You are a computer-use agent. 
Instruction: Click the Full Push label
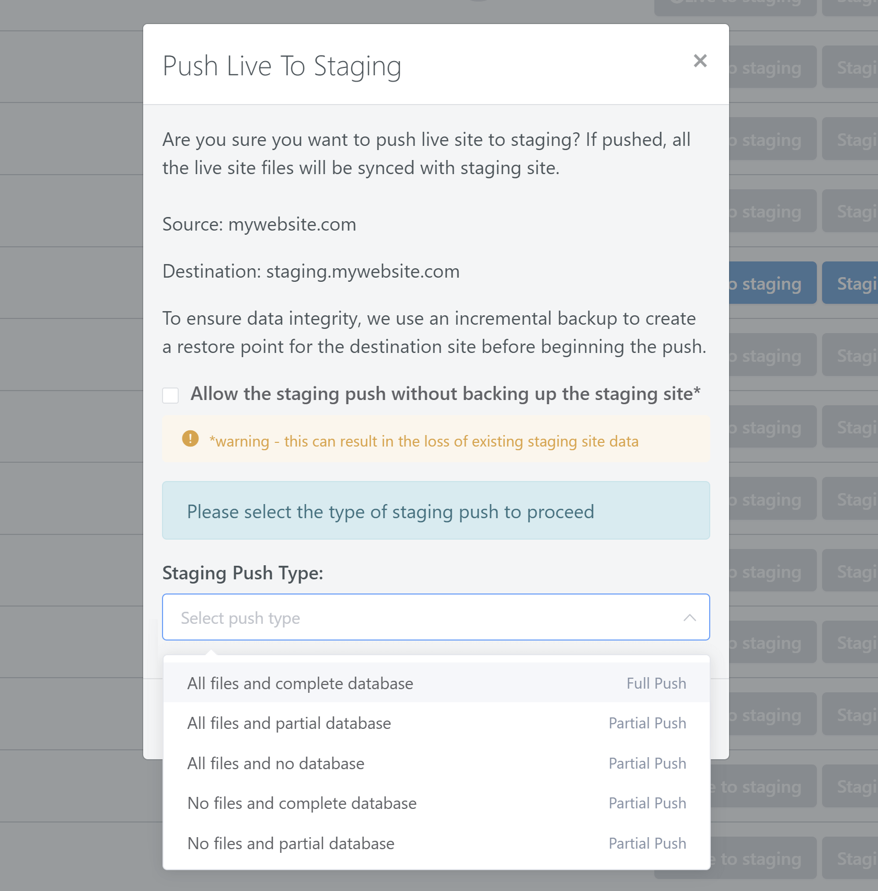(x=656, y=683)
